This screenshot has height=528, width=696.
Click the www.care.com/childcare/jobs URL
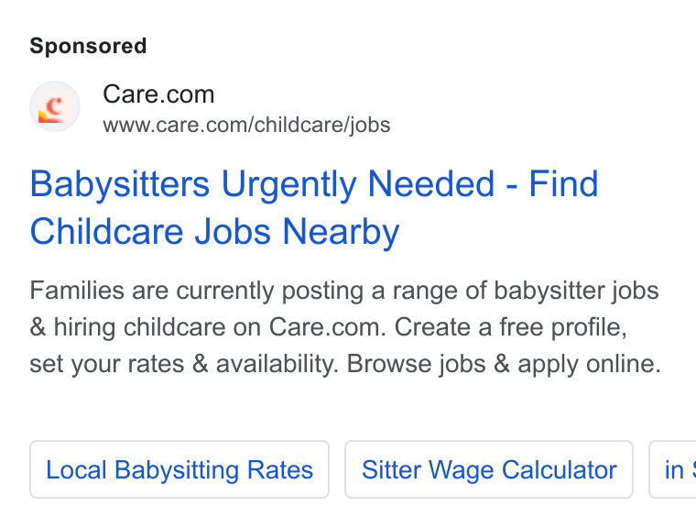[246, 125]
